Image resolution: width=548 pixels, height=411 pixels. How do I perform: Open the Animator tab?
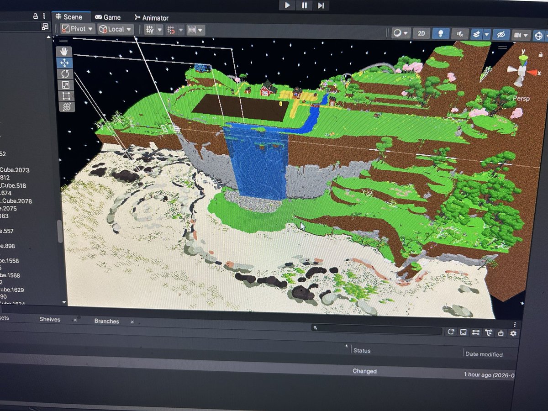(152, 17)
